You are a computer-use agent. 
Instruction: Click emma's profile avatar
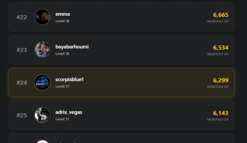[42, 17]
